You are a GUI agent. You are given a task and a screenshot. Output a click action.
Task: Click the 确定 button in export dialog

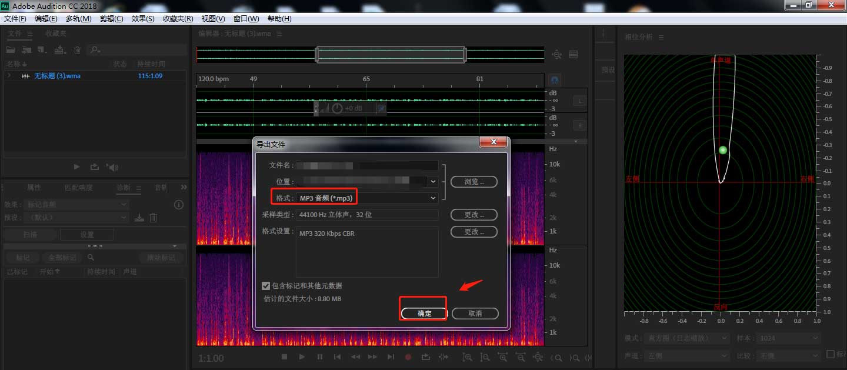[x=423, y=313]
